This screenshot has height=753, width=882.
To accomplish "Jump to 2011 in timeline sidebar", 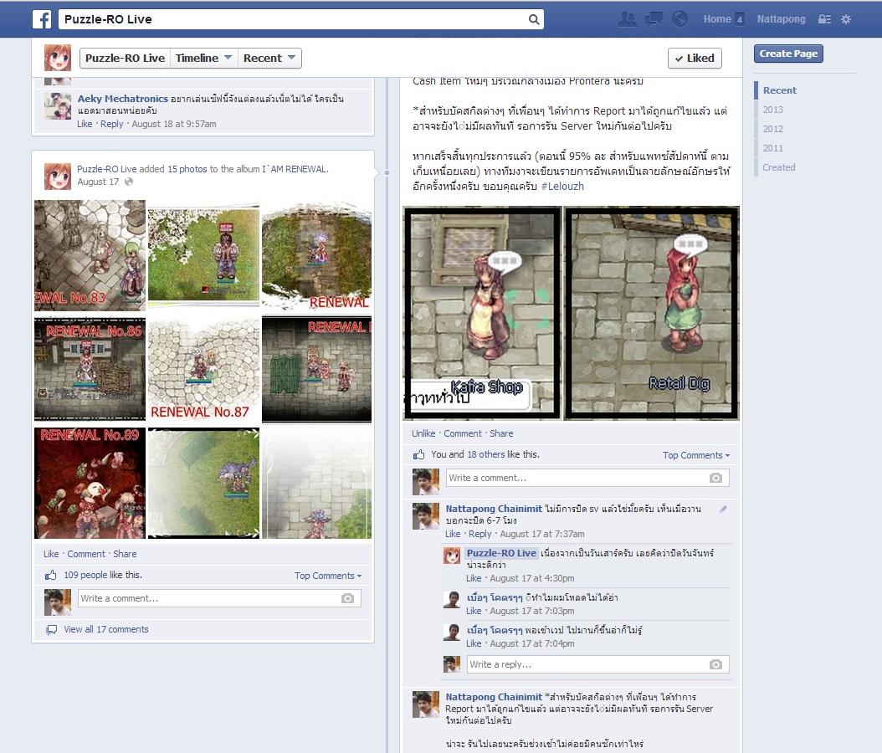I will [773, 148].
